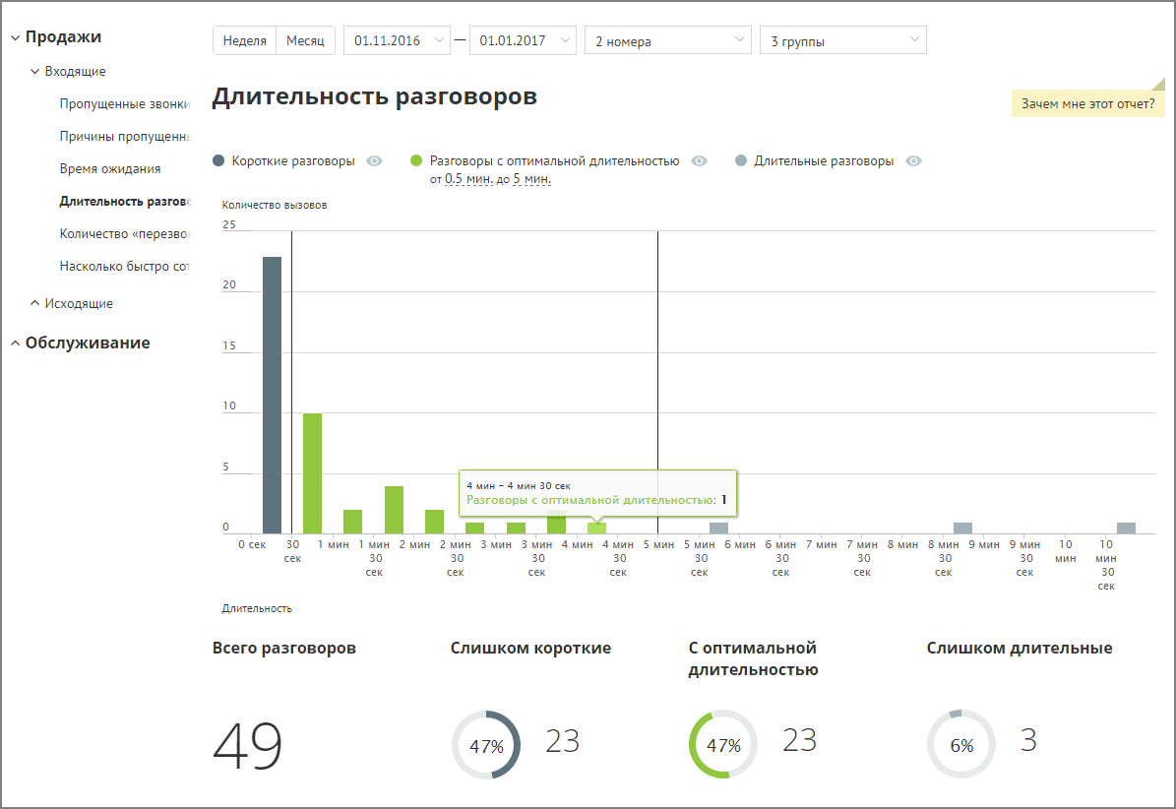Edit the 5 мин. upper threshold link
Image resolution: width=1176 pixels, height=809 pixels.
point(531,179)
